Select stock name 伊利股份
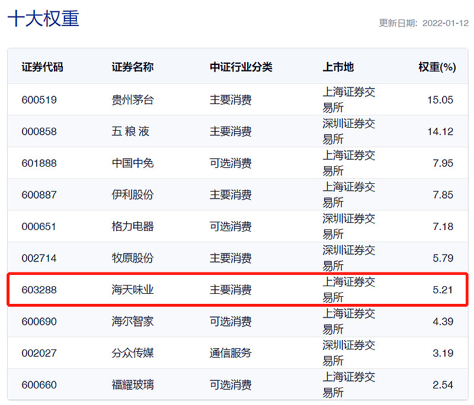The image size is (474, 405). tap(133, 195)
